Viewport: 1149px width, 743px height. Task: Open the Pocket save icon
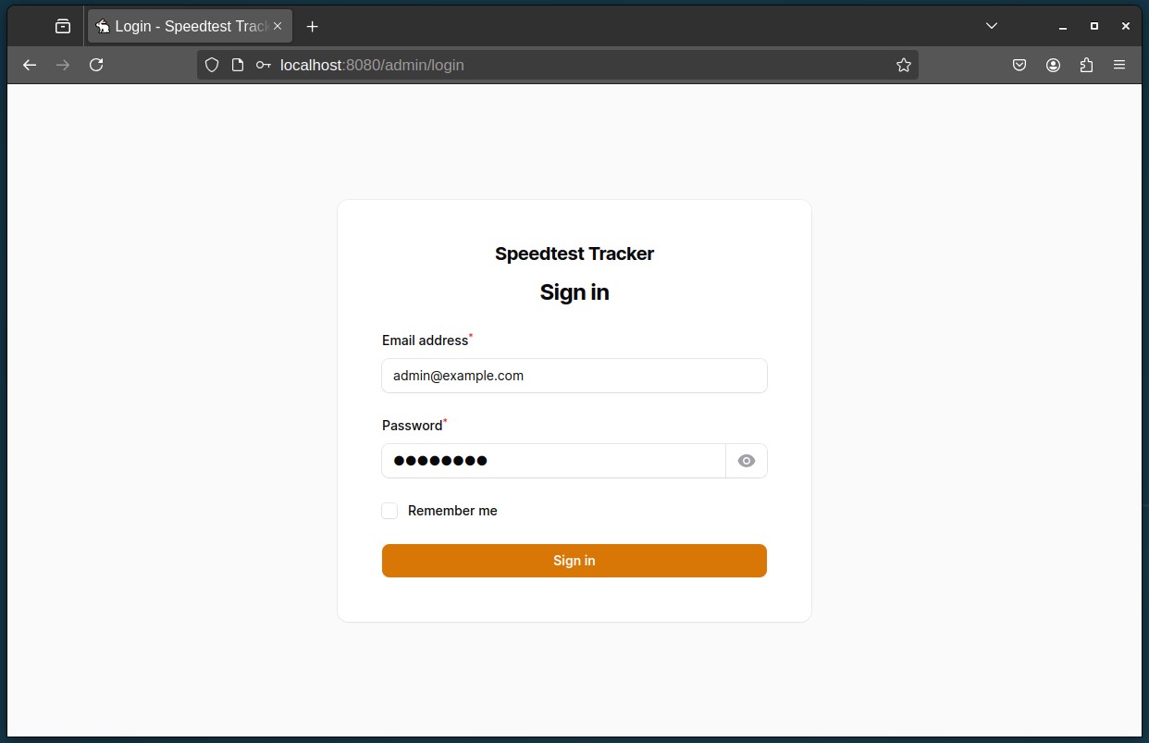[1019, 65]
